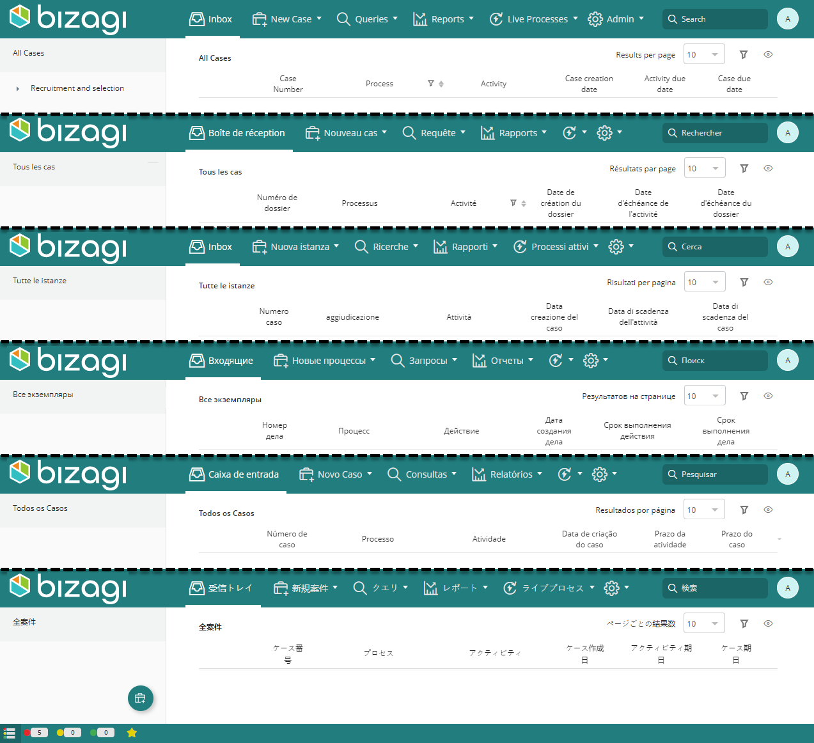Click the filter icon beside English Results per page
Screen dimensions: 814x743
(744, 55)
